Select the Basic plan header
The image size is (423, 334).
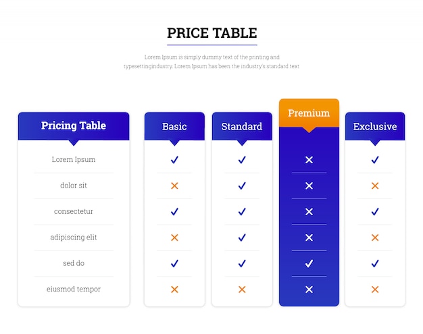click(174, 126)
